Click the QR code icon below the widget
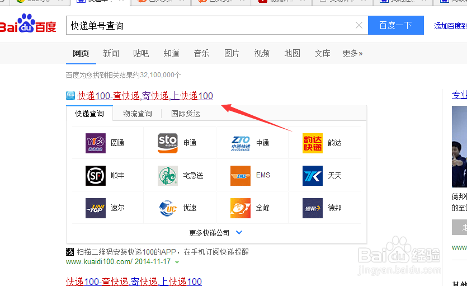467x286 pixels. tap(70, 252)
